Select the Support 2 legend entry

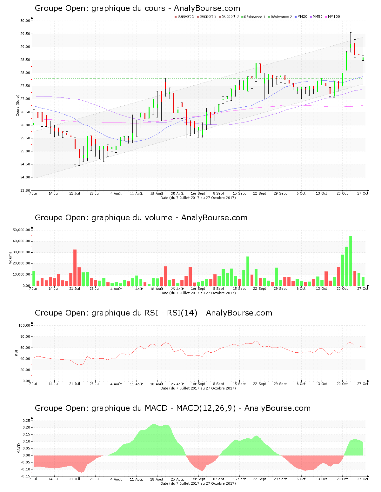(x=206, y=17)
